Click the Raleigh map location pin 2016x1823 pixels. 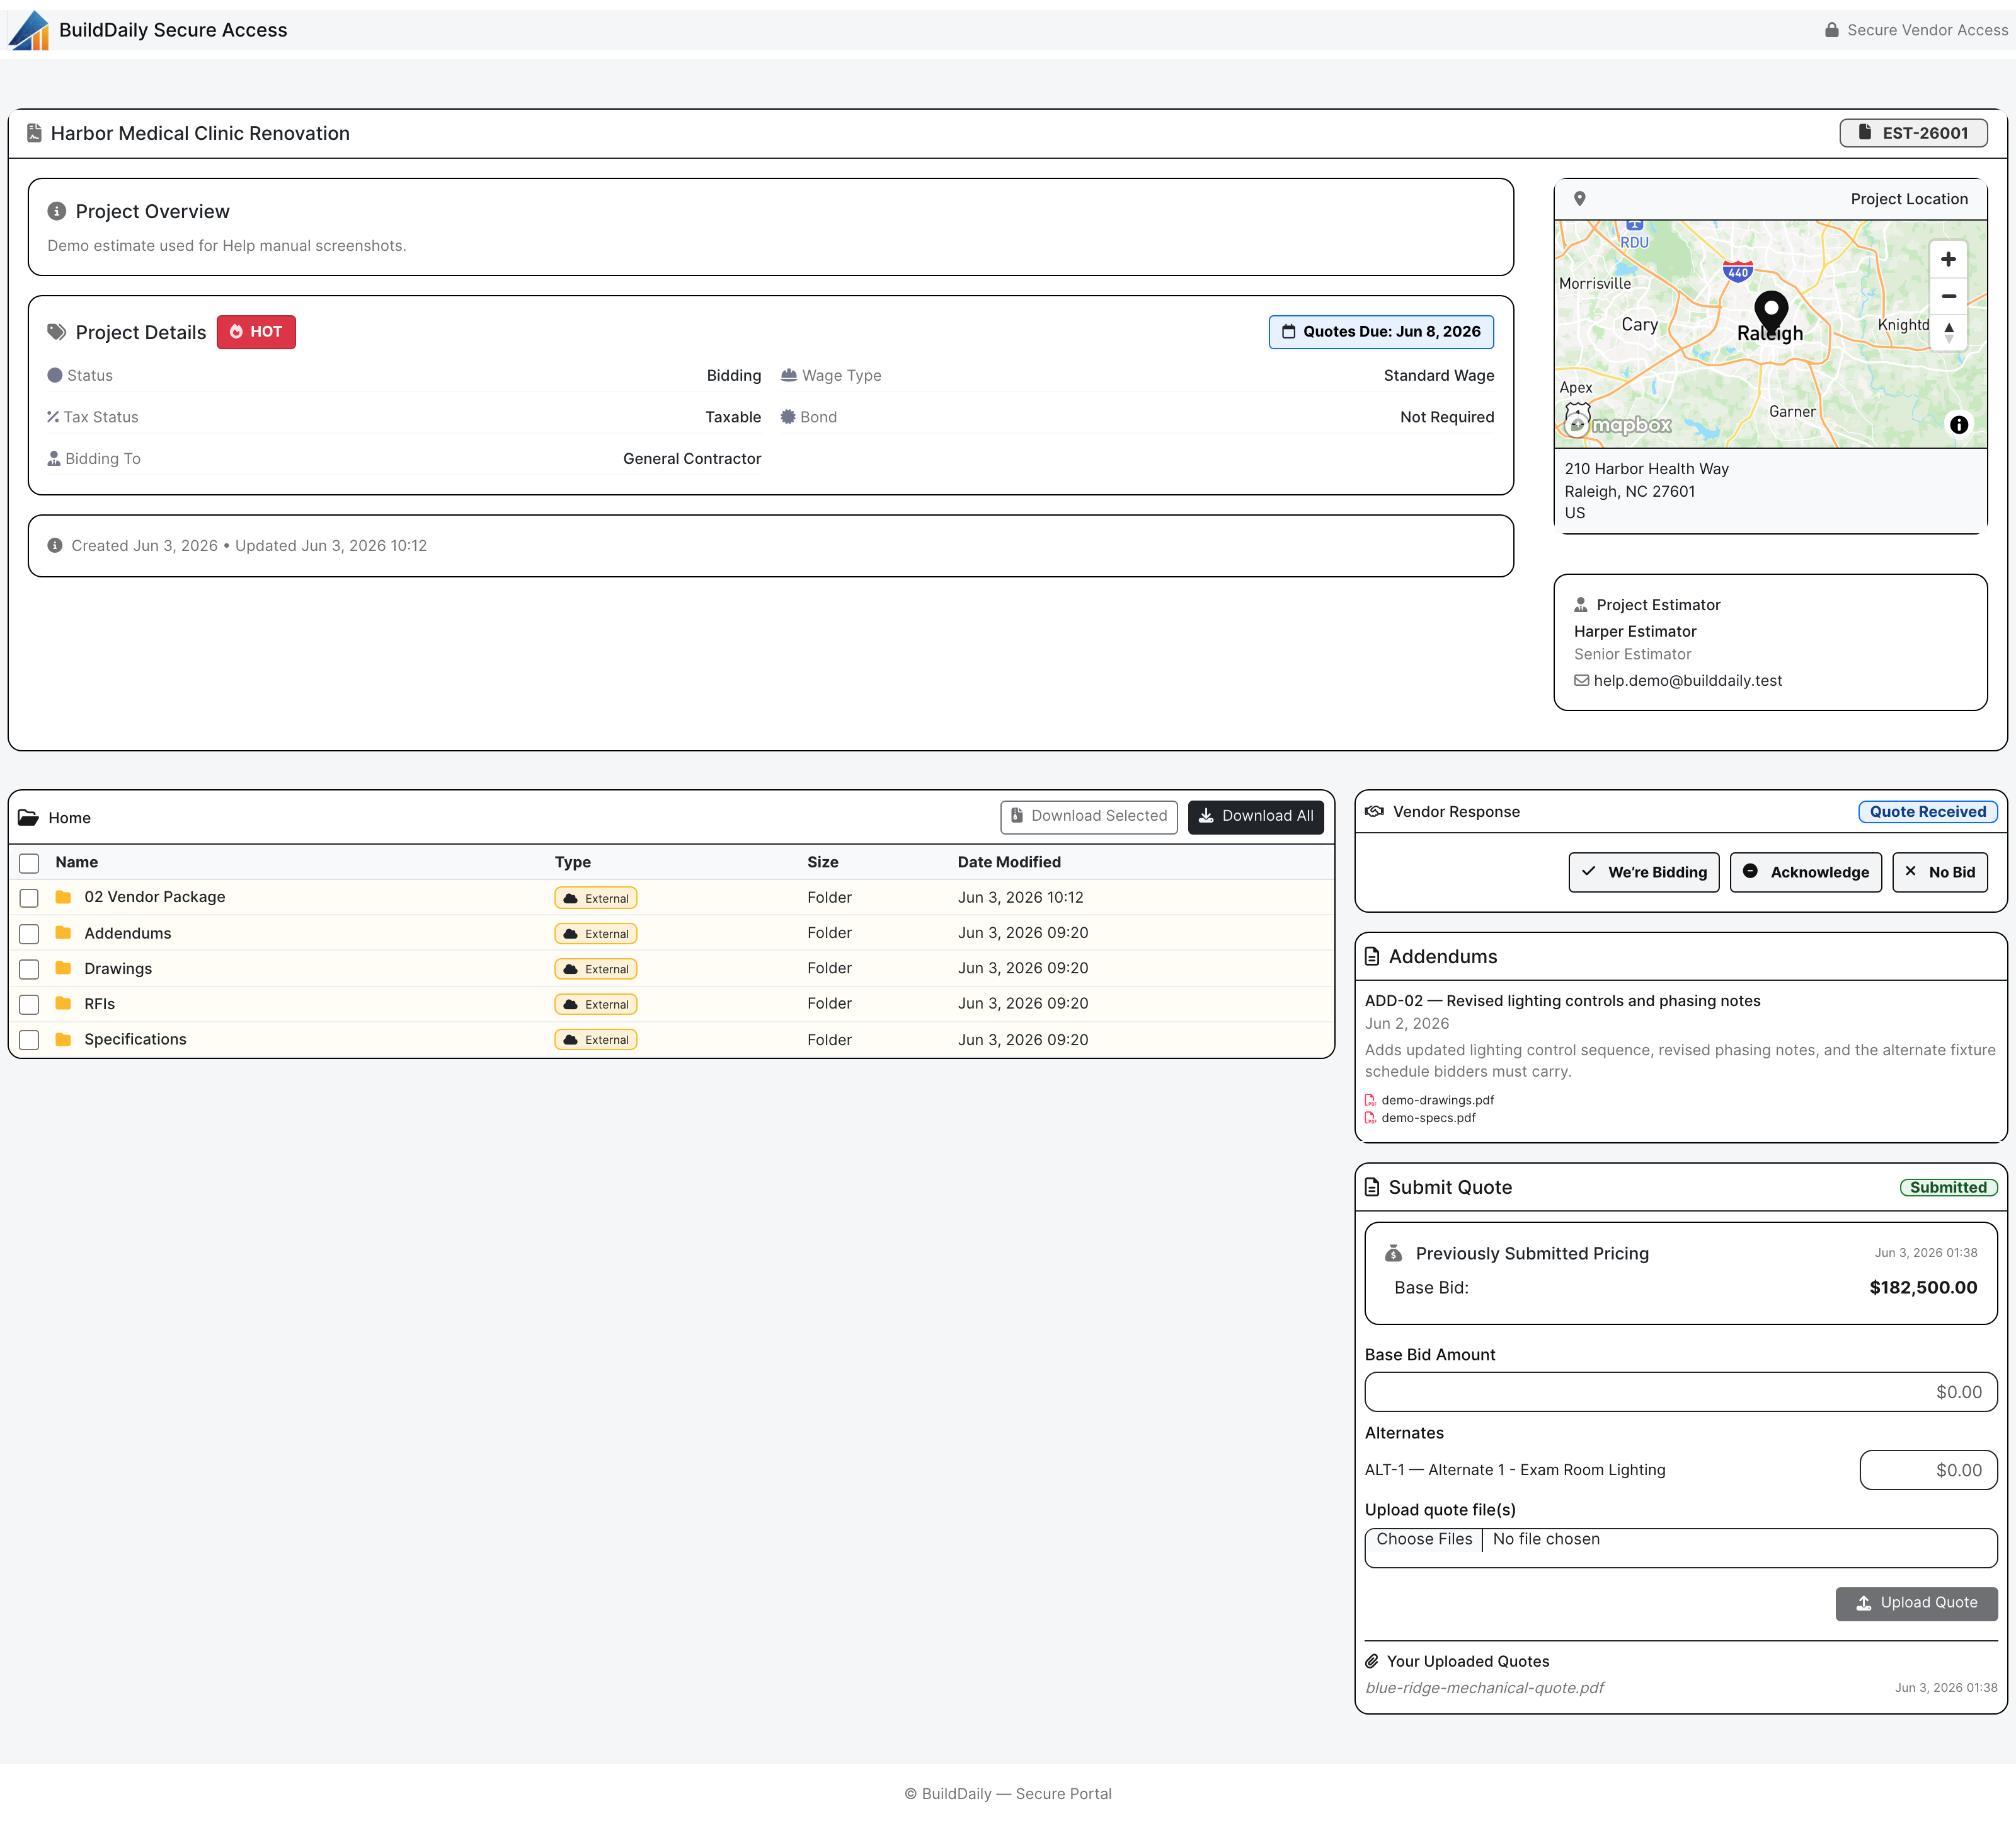(x=1771, y=314)
